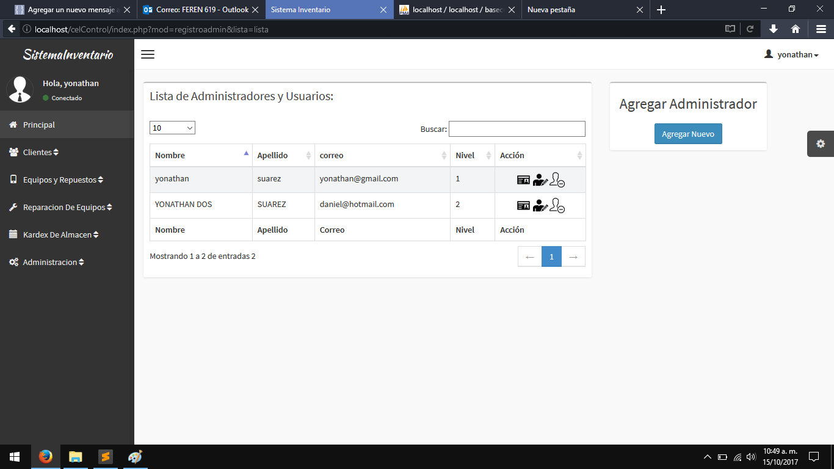Click SUAREZ surname cell
The image size is (834, 469).
[x=283, y=205]
